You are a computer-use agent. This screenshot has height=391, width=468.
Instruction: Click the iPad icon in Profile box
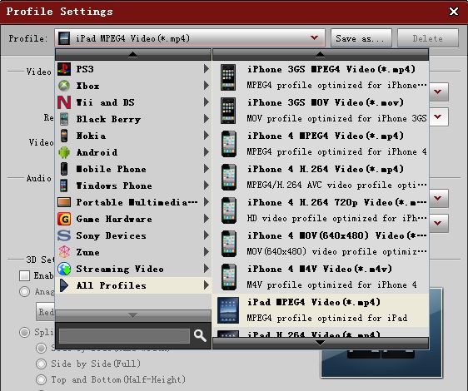[64, 38]
